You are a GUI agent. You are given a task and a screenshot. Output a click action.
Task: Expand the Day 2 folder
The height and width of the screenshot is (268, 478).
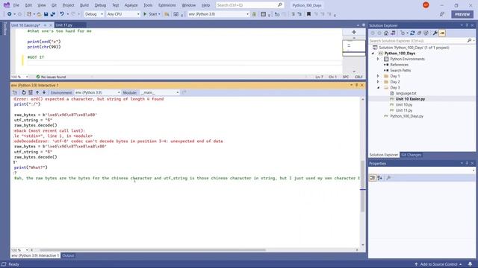(378, 82)
